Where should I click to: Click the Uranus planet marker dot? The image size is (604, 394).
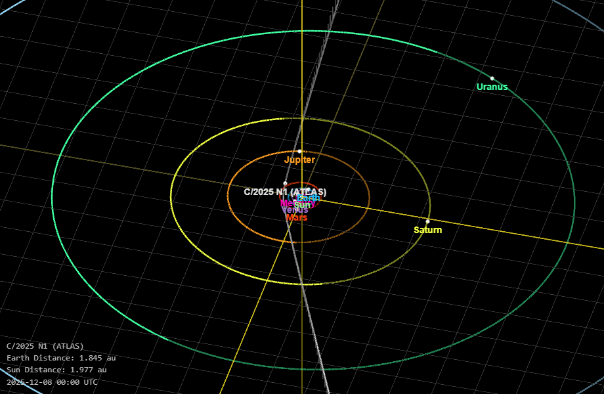[492, 78]
